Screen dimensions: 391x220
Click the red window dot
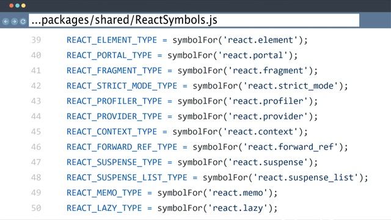tap(11, 5)
